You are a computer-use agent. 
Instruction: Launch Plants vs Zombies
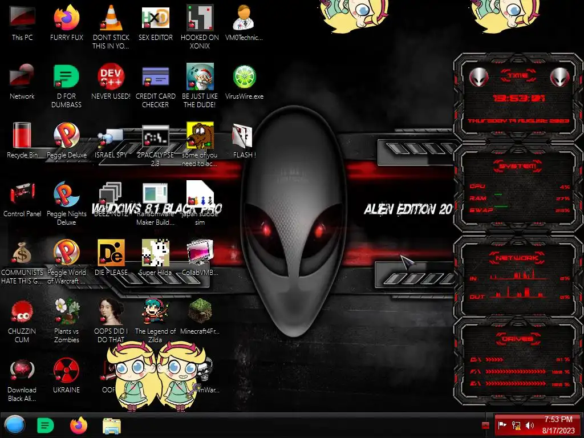66,321
